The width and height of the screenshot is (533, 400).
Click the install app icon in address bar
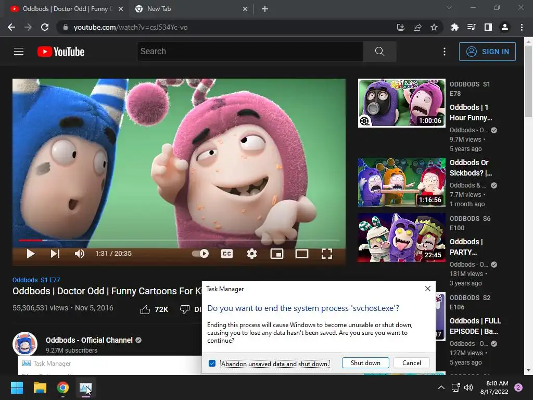coord(401,27)
